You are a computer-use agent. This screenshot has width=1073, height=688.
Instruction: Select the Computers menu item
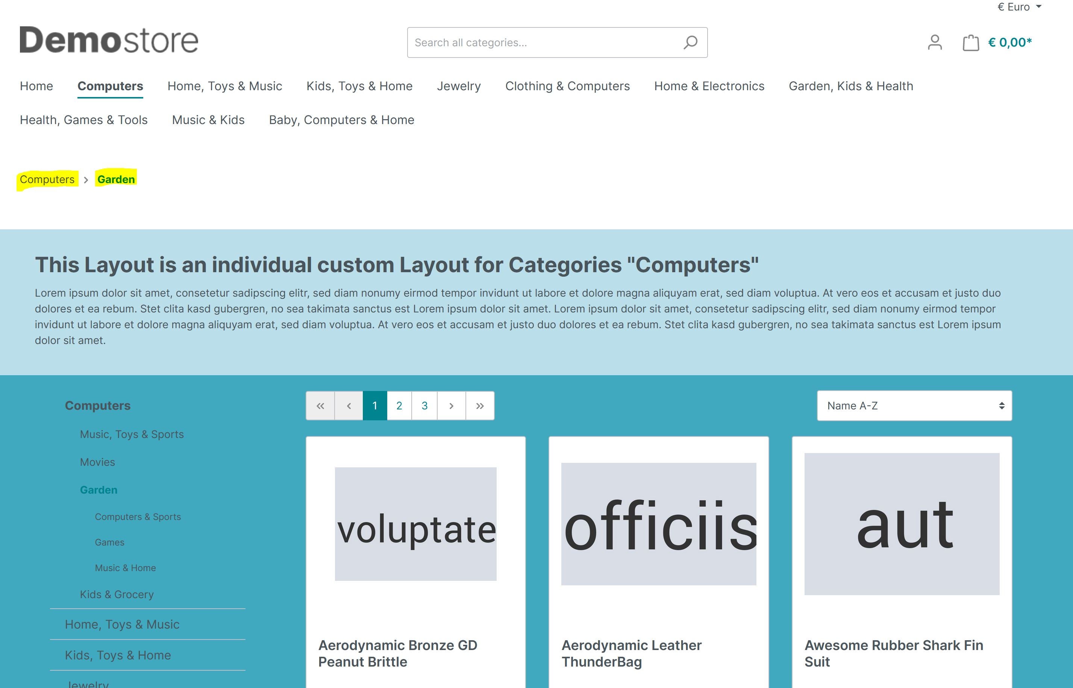click(x=110, y=86)
